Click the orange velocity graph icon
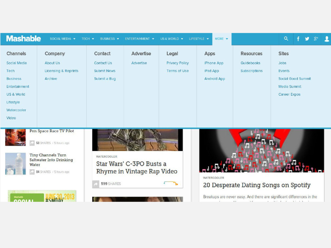Viewport: 331px width, 248px height. coord(171,183)
